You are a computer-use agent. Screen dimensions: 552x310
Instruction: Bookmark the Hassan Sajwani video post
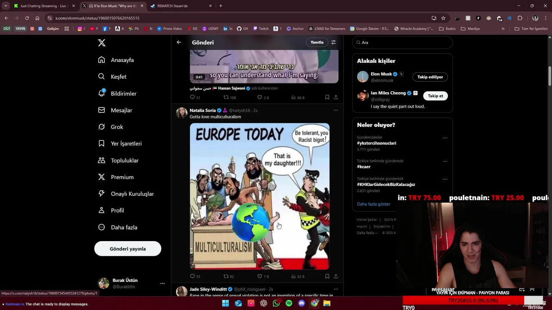tap(327, 97)
